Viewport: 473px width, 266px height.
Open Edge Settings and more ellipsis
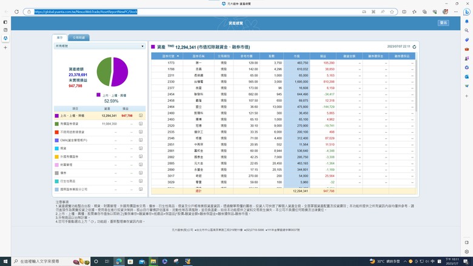pos(456,12)
